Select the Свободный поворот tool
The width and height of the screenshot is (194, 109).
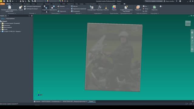tap(31, 9)
